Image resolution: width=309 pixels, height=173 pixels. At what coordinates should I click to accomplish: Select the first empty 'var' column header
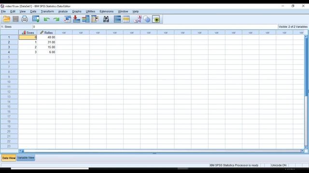(64, 33)
